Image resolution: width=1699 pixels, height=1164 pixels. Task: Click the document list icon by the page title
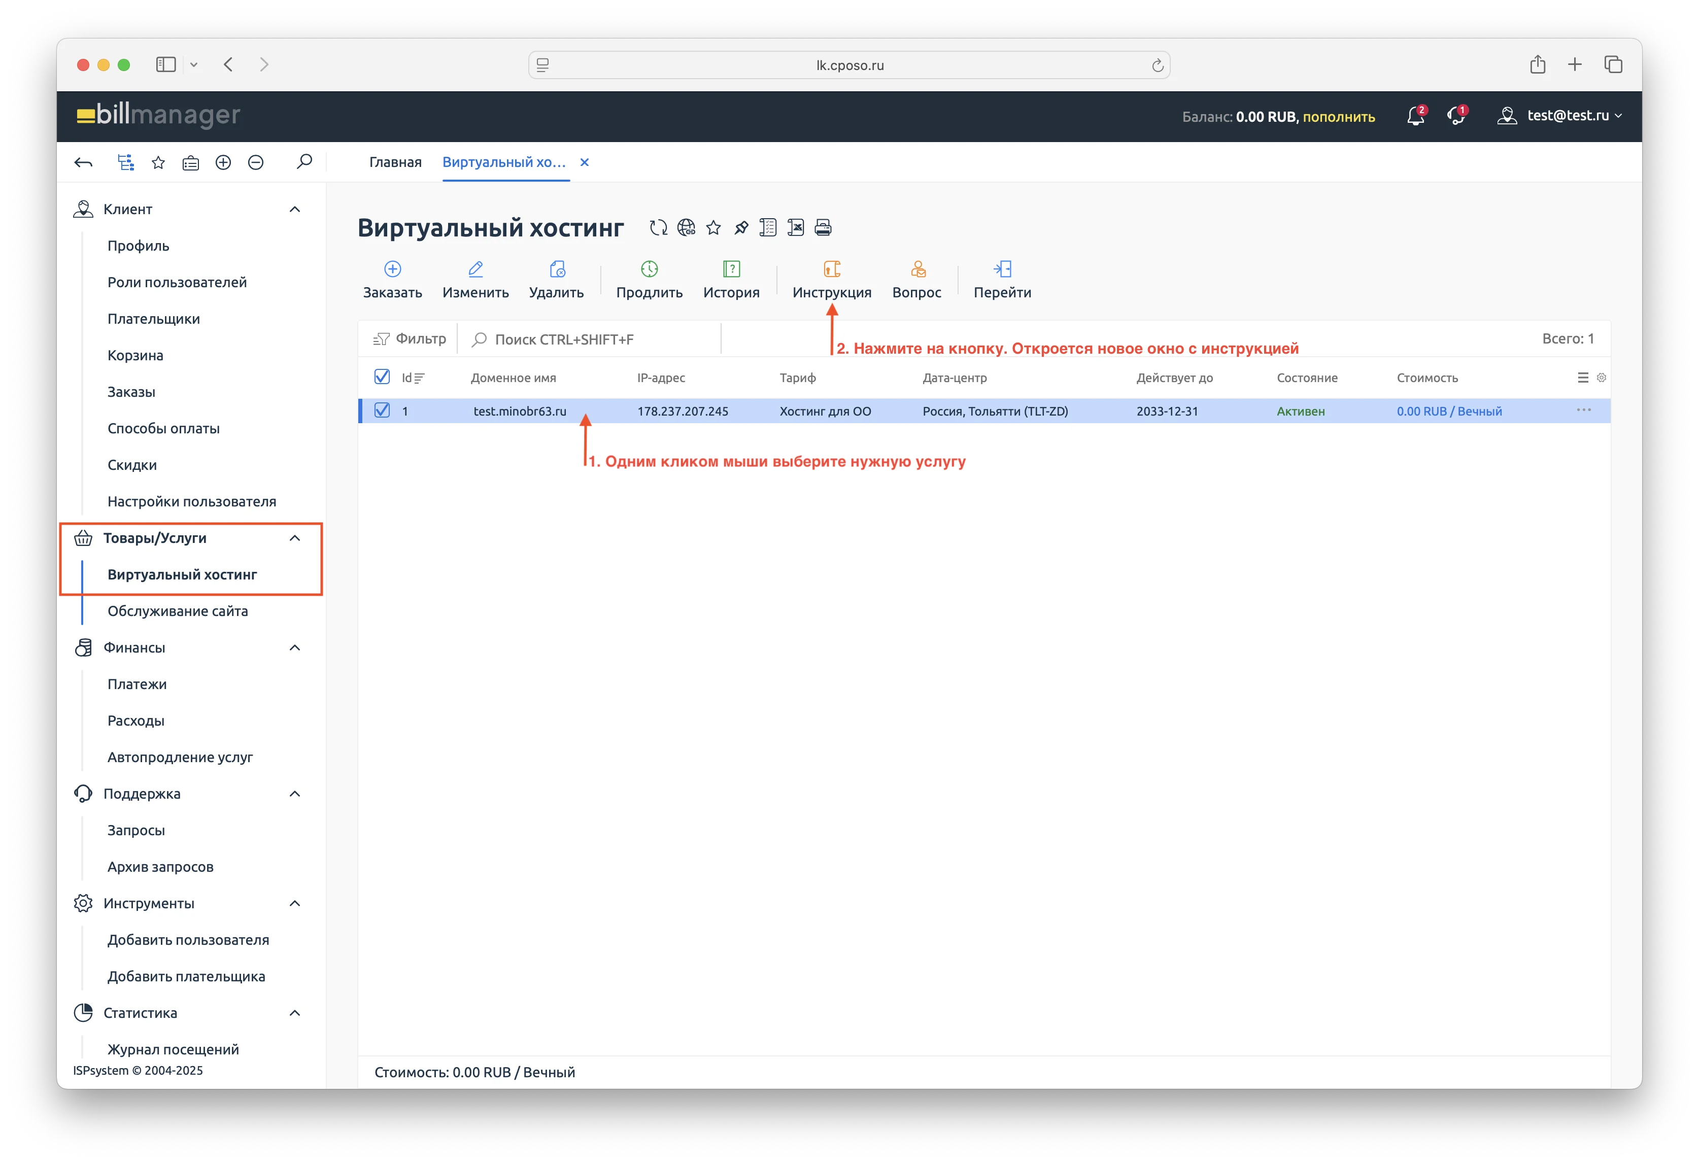pyautogui.click(x=768, y=227)
